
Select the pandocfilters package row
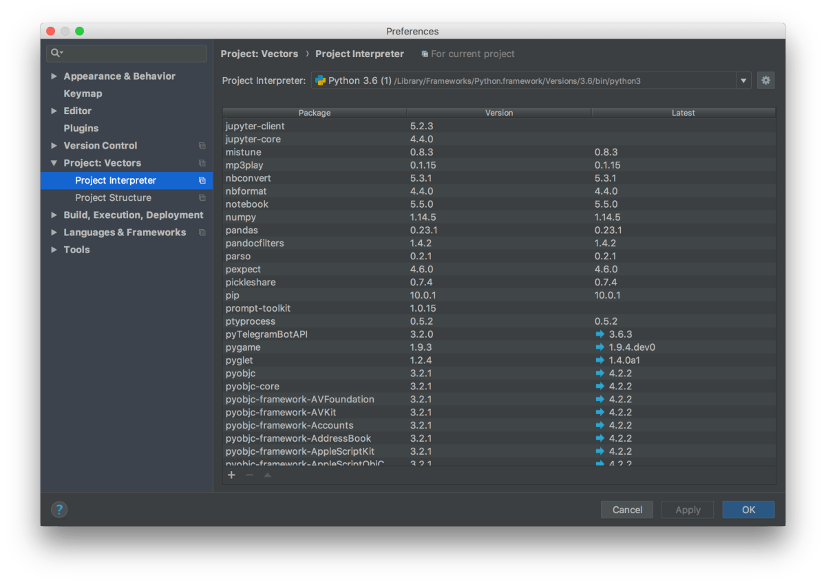point(499,244)
